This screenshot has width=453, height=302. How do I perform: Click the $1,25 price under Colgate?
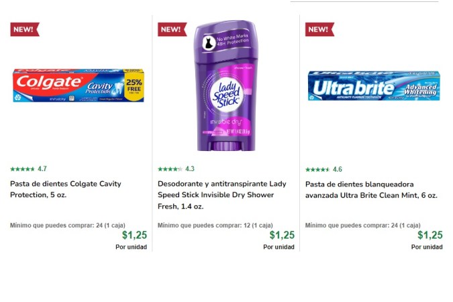tap(134, 235)
